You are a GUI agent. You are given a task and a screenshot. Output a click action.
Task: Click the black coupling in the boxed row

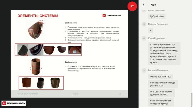(x=41, y=83)
